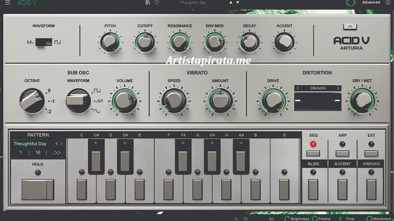Choose sub osc sawtooth wave icon

click(99, 101)
